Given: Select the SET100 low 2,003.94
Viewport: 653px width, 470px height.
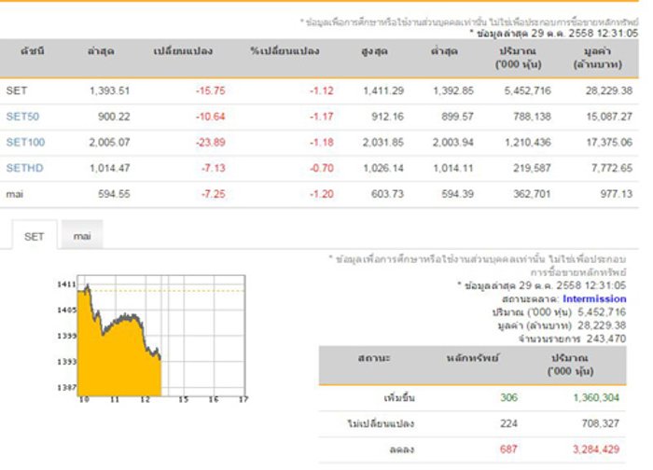Looking at the screenshot, I should coord(453,143).
